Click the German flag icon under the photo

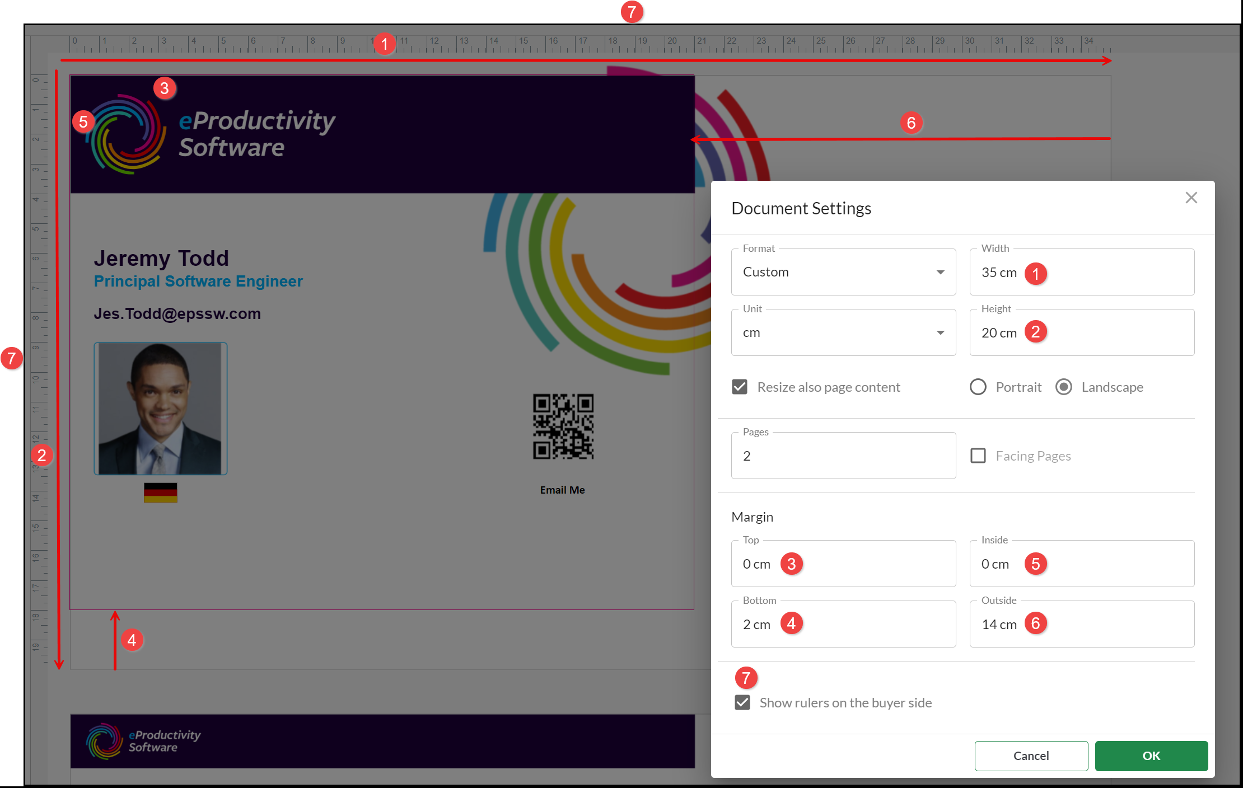coord(160,492)
